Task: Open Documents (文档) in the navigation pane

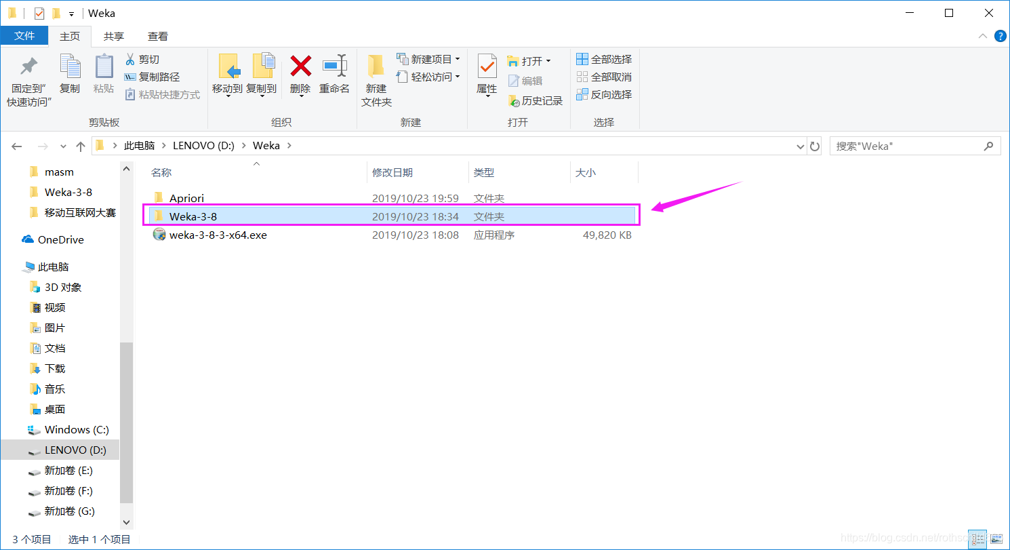Action: [54, 349]
